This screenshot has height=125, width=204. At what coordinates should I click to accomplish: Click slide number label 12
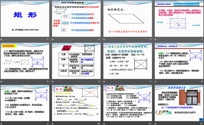point(201,124)
